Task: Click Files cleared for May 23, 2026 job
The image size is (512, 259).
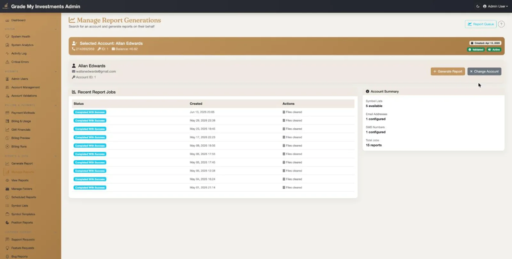Action: (292, 129)
